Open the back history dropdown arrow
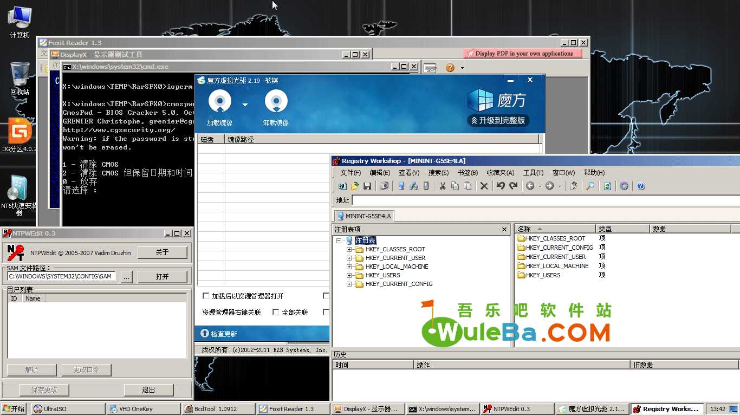Image resolution: width=740 pixels, height=416 pixels. pos(540,186)
